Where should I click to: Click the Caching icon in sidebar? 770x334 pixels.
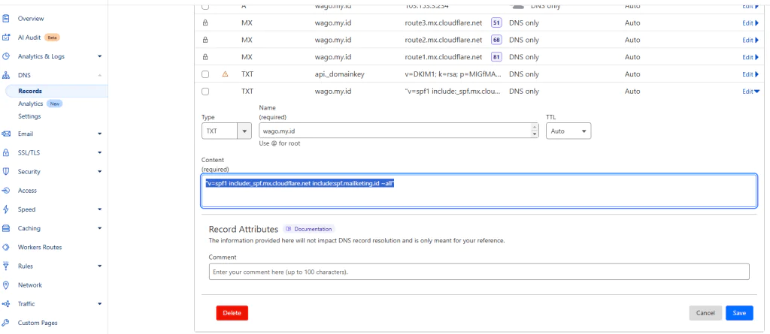click(x=6, y=228)
